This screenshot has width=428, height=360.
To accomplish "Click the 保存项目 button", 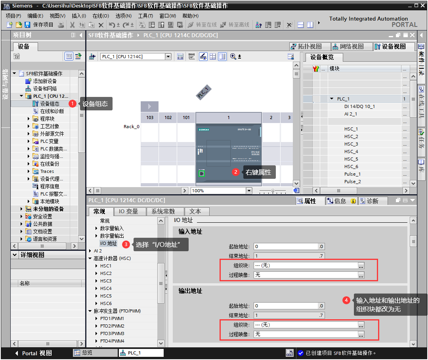I will 39,25.
